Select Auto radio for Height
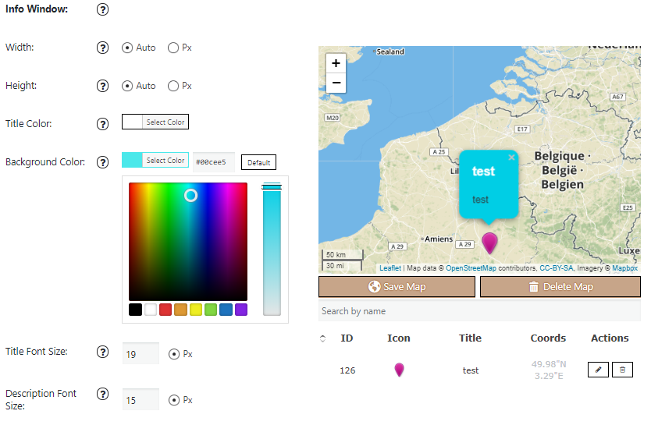651x425 pixels. tap(127, 86)
